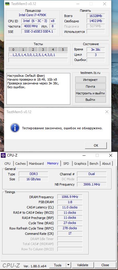Go to the Graphics tab
Viewport: 118px width, 270px height.
80,163
